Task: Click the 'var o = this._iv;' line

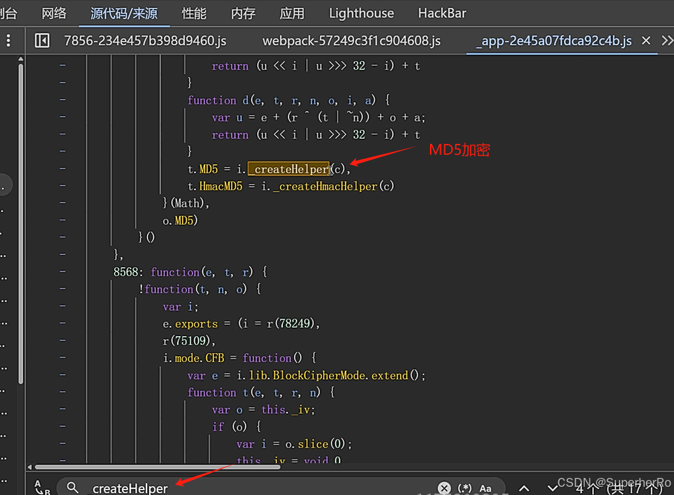Action: point(264,410)
